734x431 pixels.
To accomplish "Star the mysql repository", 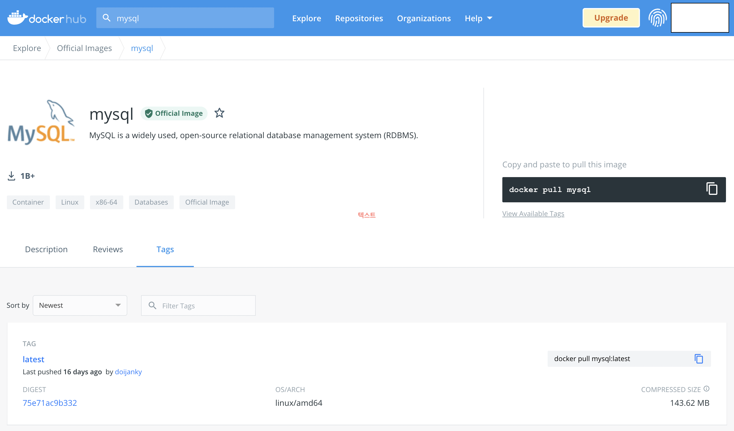I will tap(219, 113).
